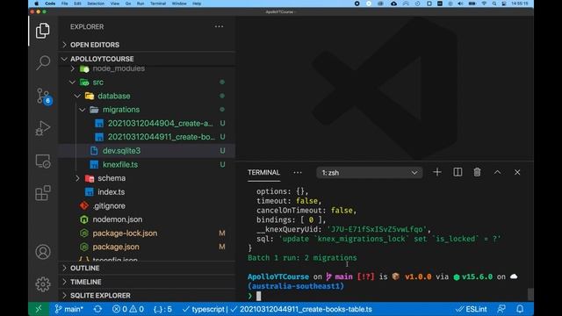
Task: Open problems errors and warnings indicator
Action: pyautogui.click(x=128, y=309)
